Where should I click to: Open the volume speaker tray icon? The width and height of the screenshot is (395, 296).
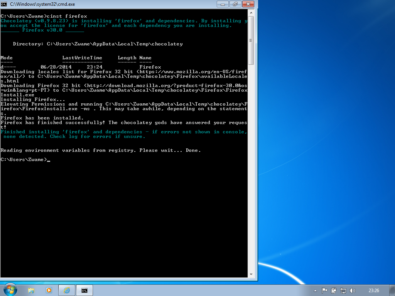pyautogui.click(x=352, y=291)
